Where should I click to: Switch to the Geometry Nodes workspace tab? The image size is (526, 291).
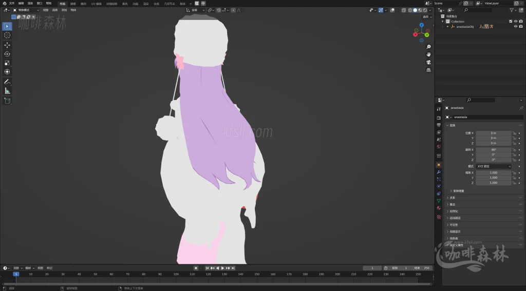pyautogui.click(x=170, y=4)
